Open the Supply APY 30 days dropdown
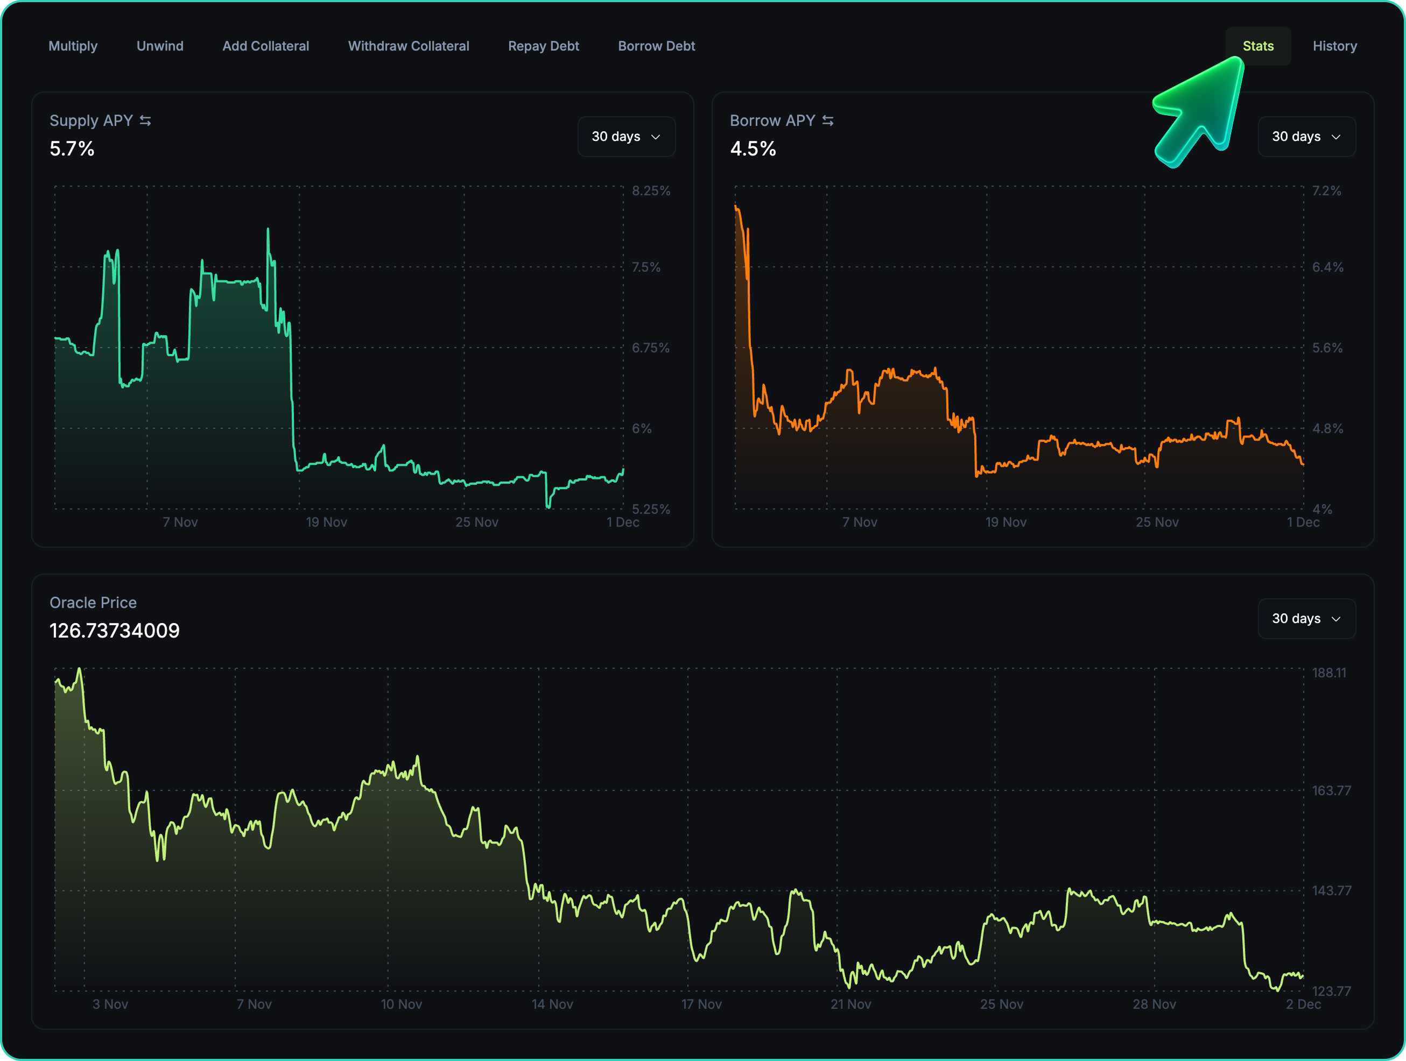This screenshot has height=1061, width=1406. pyautogui.click(x=626, y=137)
